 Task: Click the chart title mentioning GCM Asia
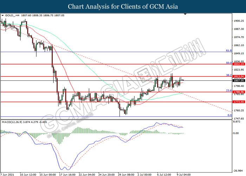(123, 7)
